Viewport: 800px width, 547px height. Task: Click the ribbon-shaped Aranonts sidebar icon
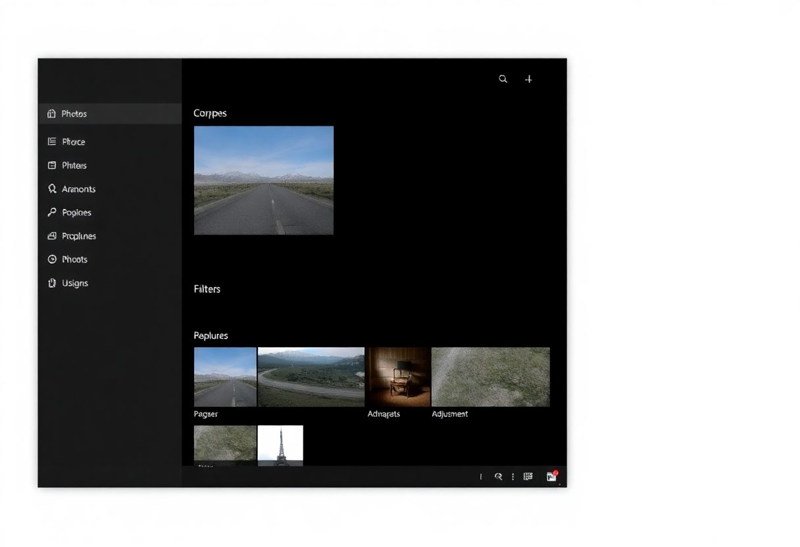click(53, 189)
